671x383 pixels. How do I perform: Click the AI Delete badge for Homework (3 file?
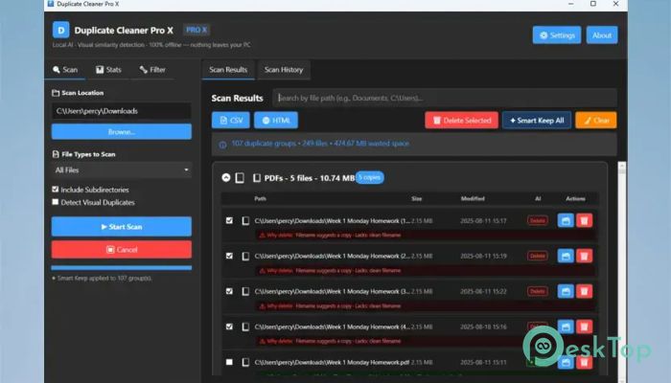coord(538,291)
